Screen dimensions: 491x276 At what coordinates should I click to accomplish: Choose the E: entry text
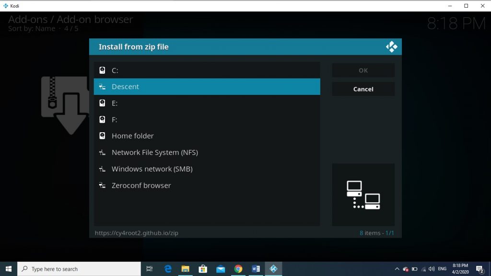click(x=115, y=103)
